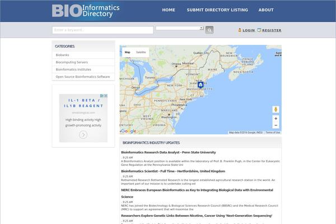Open the Penn State Data Analyst posting
Image resolution: width=336 pixels, height=224 pixels.
169,152
